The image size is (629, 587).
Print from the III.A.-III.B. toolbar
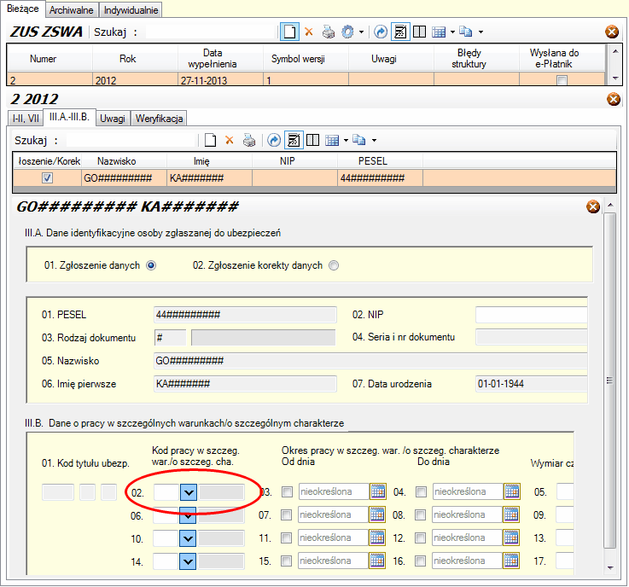tap(248, 140)
